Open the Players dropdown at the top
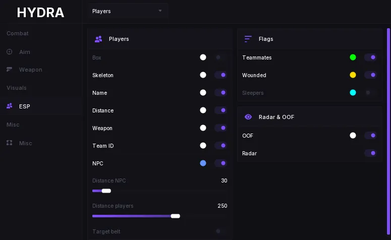 coord(128,11)
